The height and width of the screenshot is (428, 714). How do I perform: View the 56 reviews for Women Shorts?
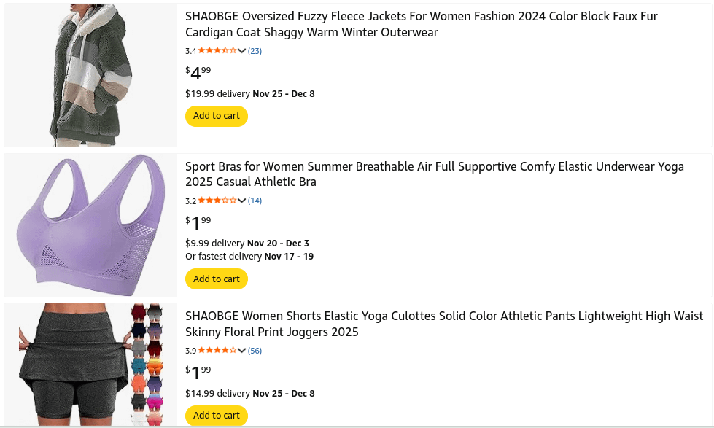255,351
